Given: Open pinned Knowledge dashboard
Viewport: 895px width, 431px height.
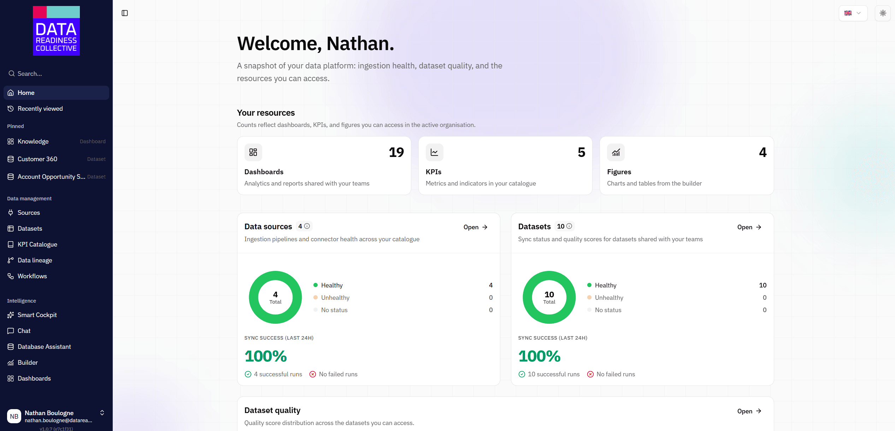Looking at the screenshot, I should 56,141.
